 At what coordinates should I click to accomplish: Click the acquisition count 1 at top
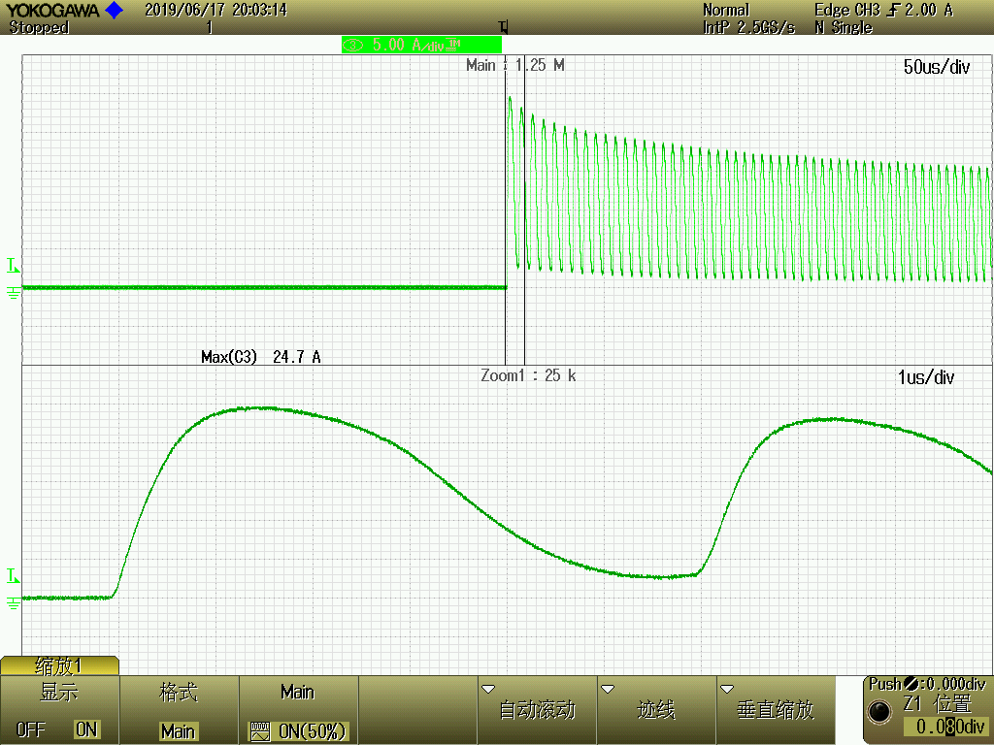(210, 28)
